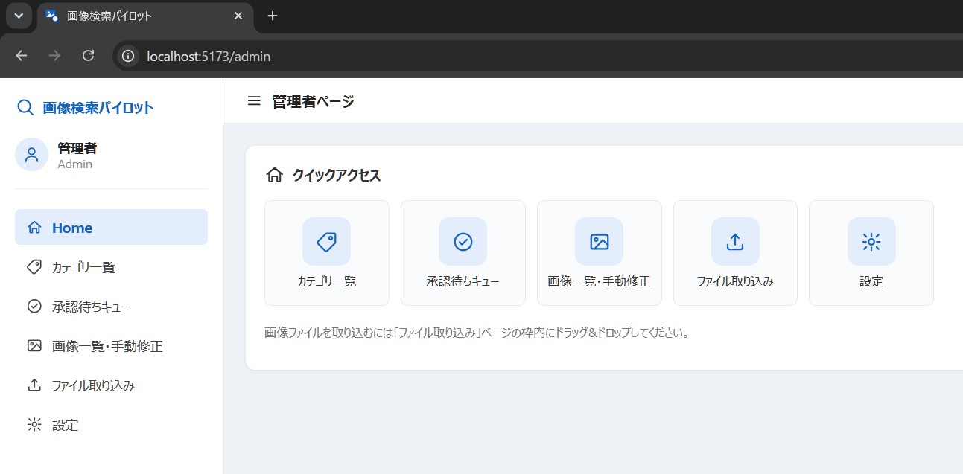963x474 pixels.
Task: Open the ファイル取り込み quick access card label
Action: pyautogui.click(x=735, y=281)
